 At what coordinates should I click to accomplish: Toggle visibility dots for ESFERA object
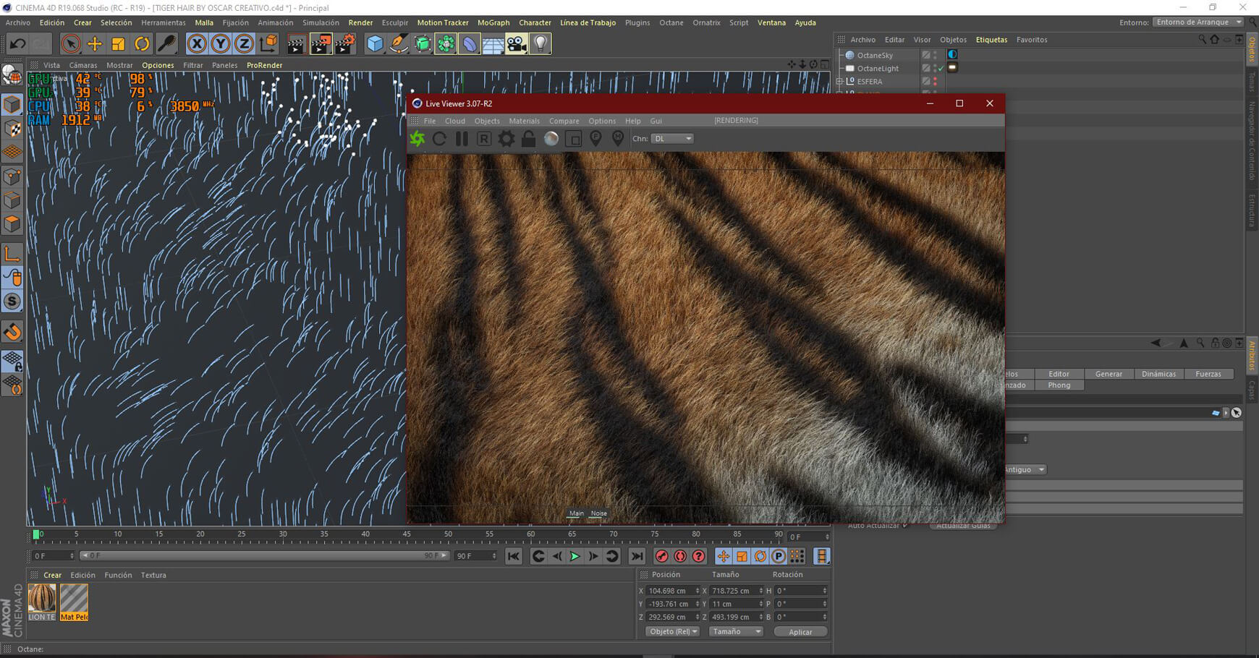(935, 82)
